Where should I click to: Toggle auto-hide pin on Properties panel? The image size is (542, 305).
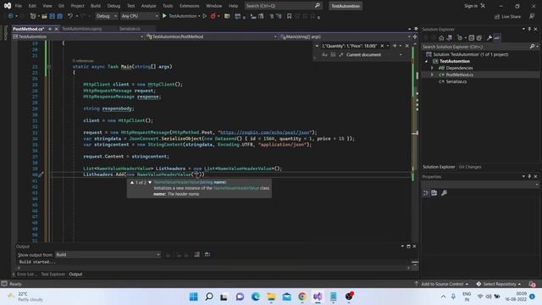point(529,176)
